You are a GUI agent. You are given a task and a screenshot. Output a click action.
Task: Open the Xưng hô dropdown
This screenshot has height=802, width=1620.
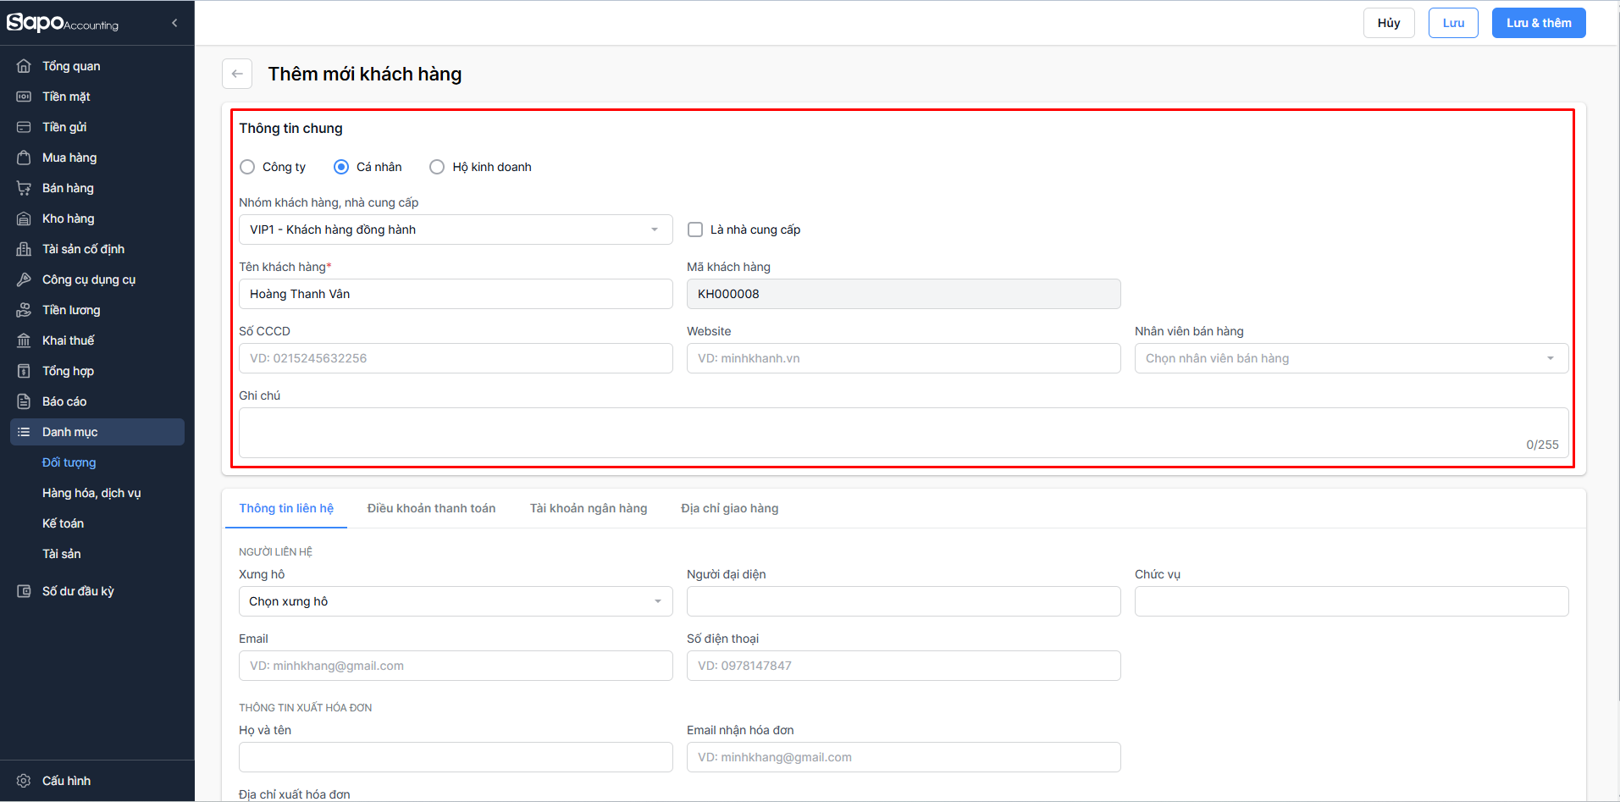point(456,601)
